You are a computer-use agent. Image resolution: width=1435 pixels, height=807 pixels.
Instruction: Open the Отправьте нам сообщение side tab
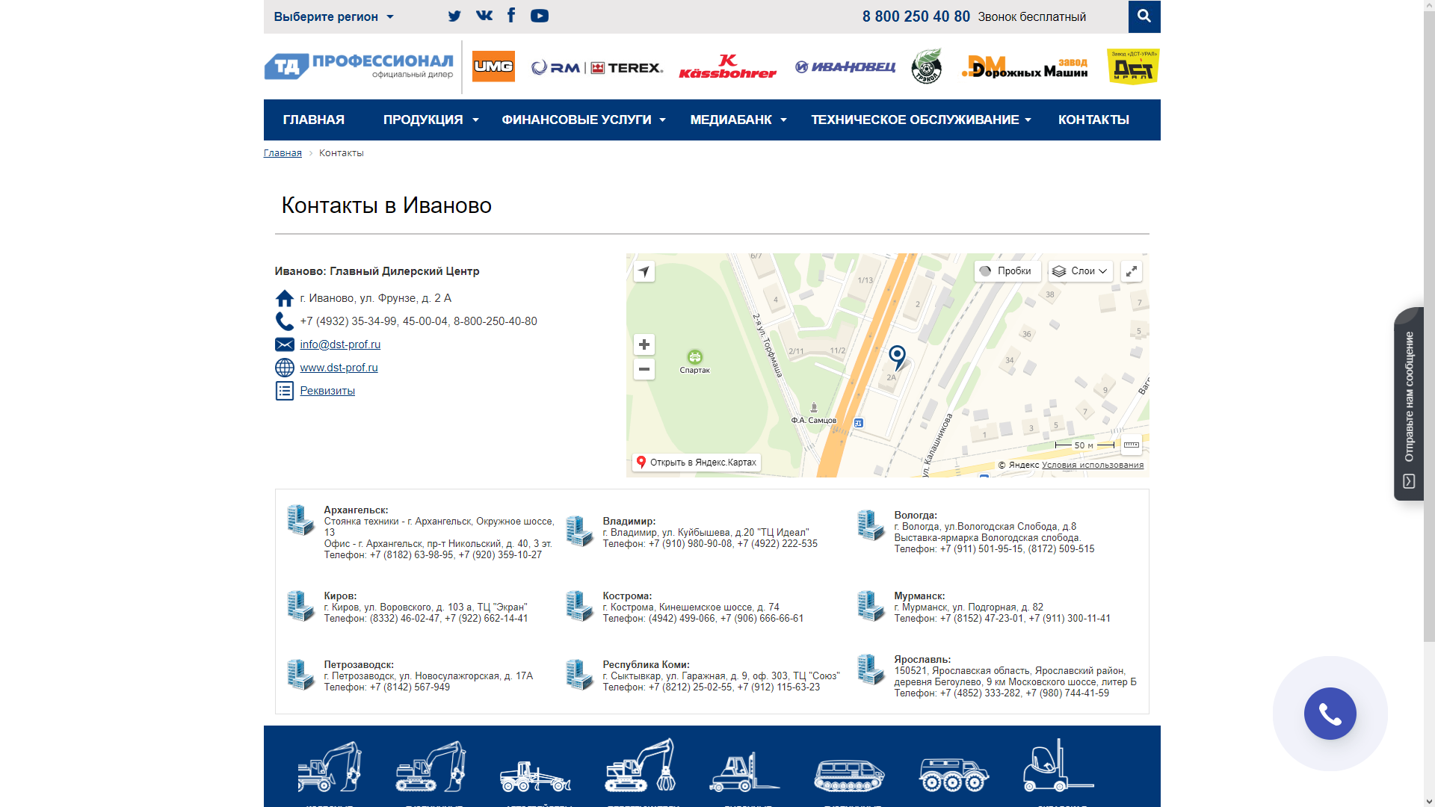pyautogui.click(x=1409, y=403)
